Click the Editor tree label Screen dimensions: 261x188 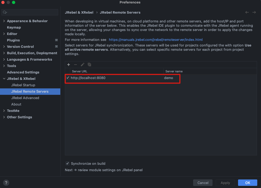12,34
